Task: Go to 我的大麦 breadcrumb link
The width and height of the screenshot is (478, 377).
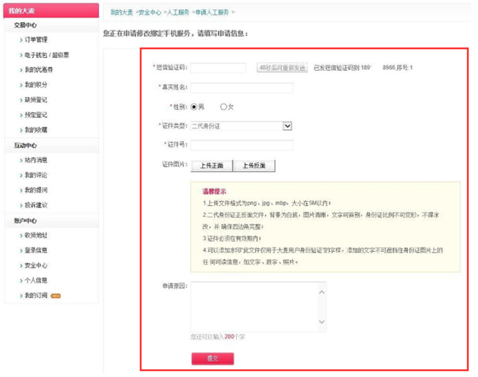Action: [x=122, y=12]
